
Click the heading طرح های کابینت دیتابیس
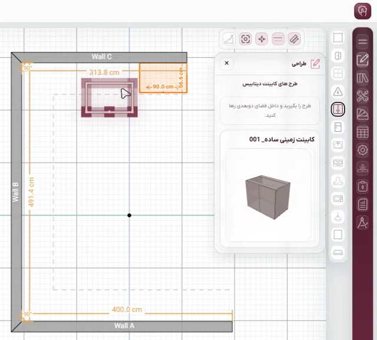click(x=270, y=84)
